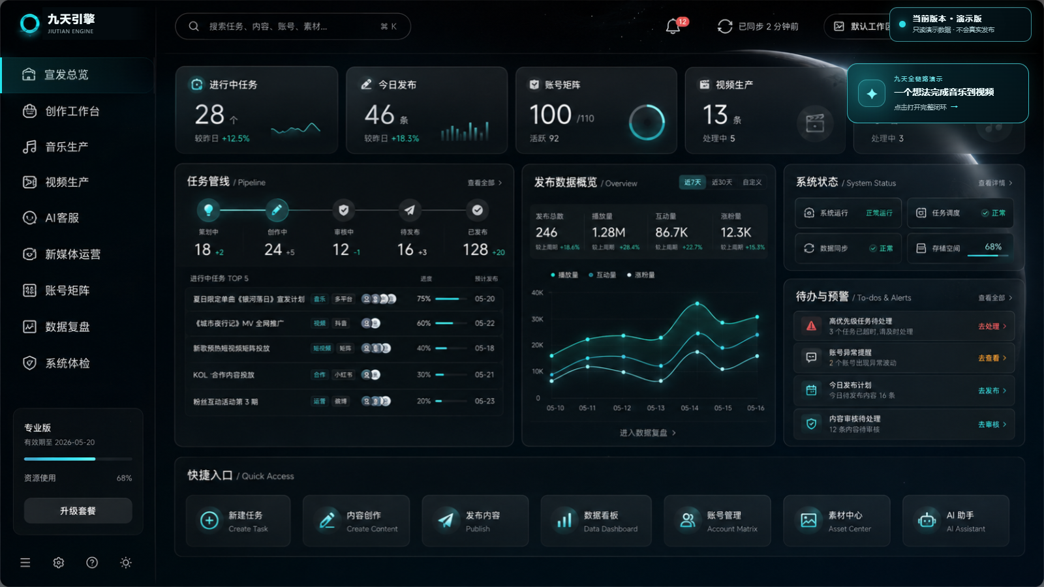1044x587 pixels.
Task: Open the notifications bell icon
Action: (673, 27)
